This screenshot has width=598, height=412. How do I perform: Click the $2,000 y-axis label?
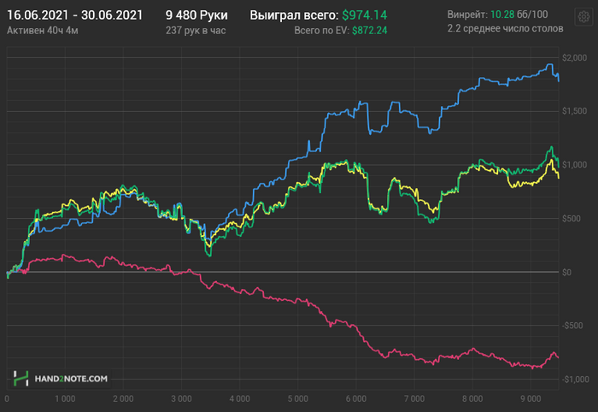(x=574, y=58)
